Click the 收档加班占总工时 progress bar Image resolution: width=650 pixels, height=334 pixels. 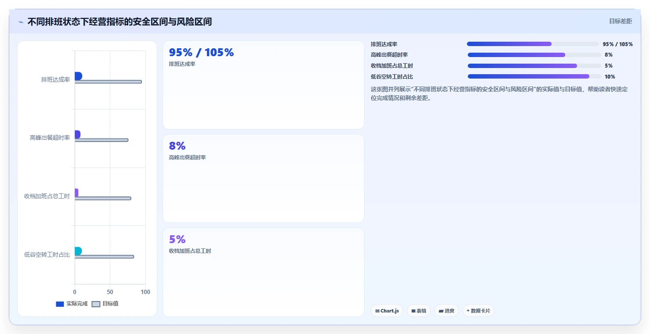coord(534,66)
